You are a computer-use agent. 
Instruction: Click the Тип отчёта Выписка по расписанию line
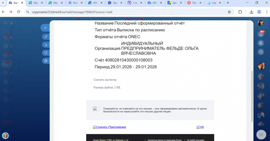tap(130, 30)
